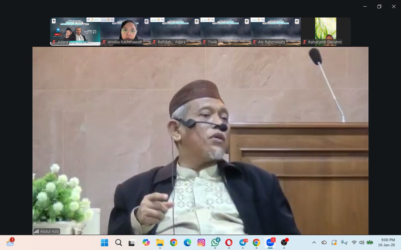Check battery status in the tray

[370, 242]
